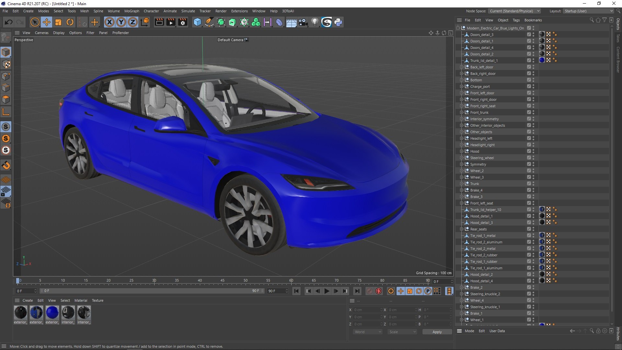
Task: Open ProRender viewport menu
Action: click(x=121, y=33)
